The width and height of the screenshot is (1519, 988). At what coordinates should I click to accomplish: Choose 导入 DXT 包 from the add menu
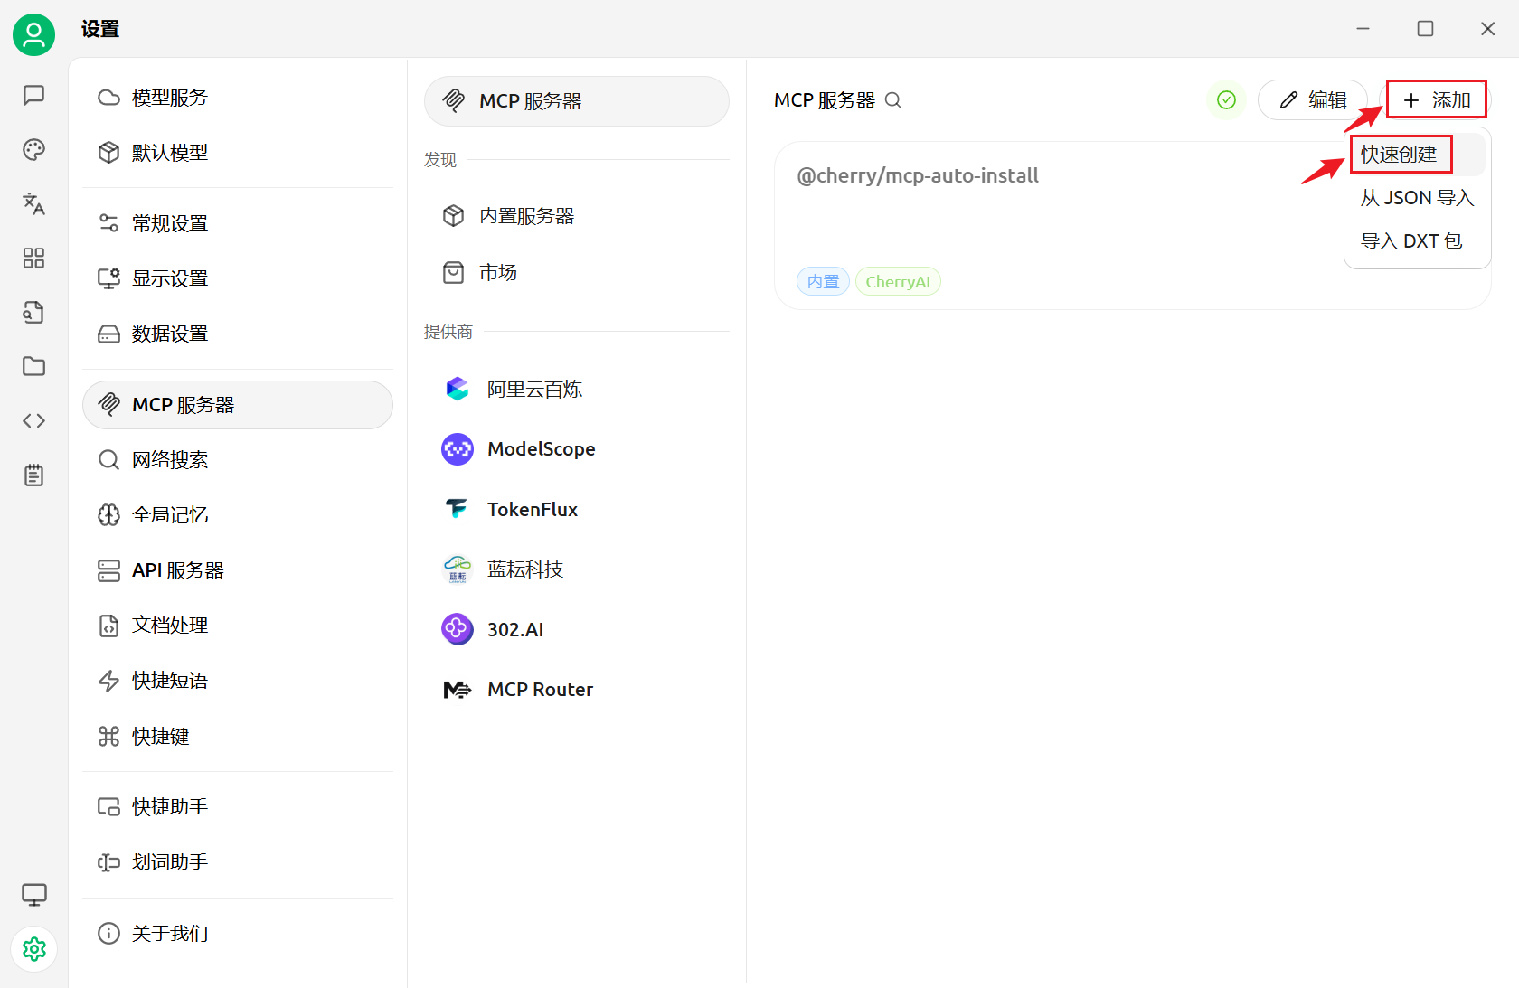pos(1416,241)
